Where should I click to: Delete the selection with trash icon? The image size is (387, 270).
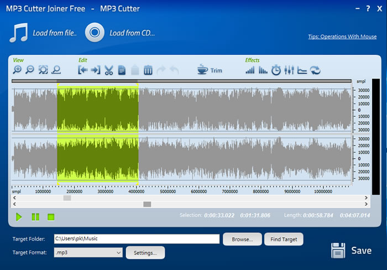[x=148, y=70]
